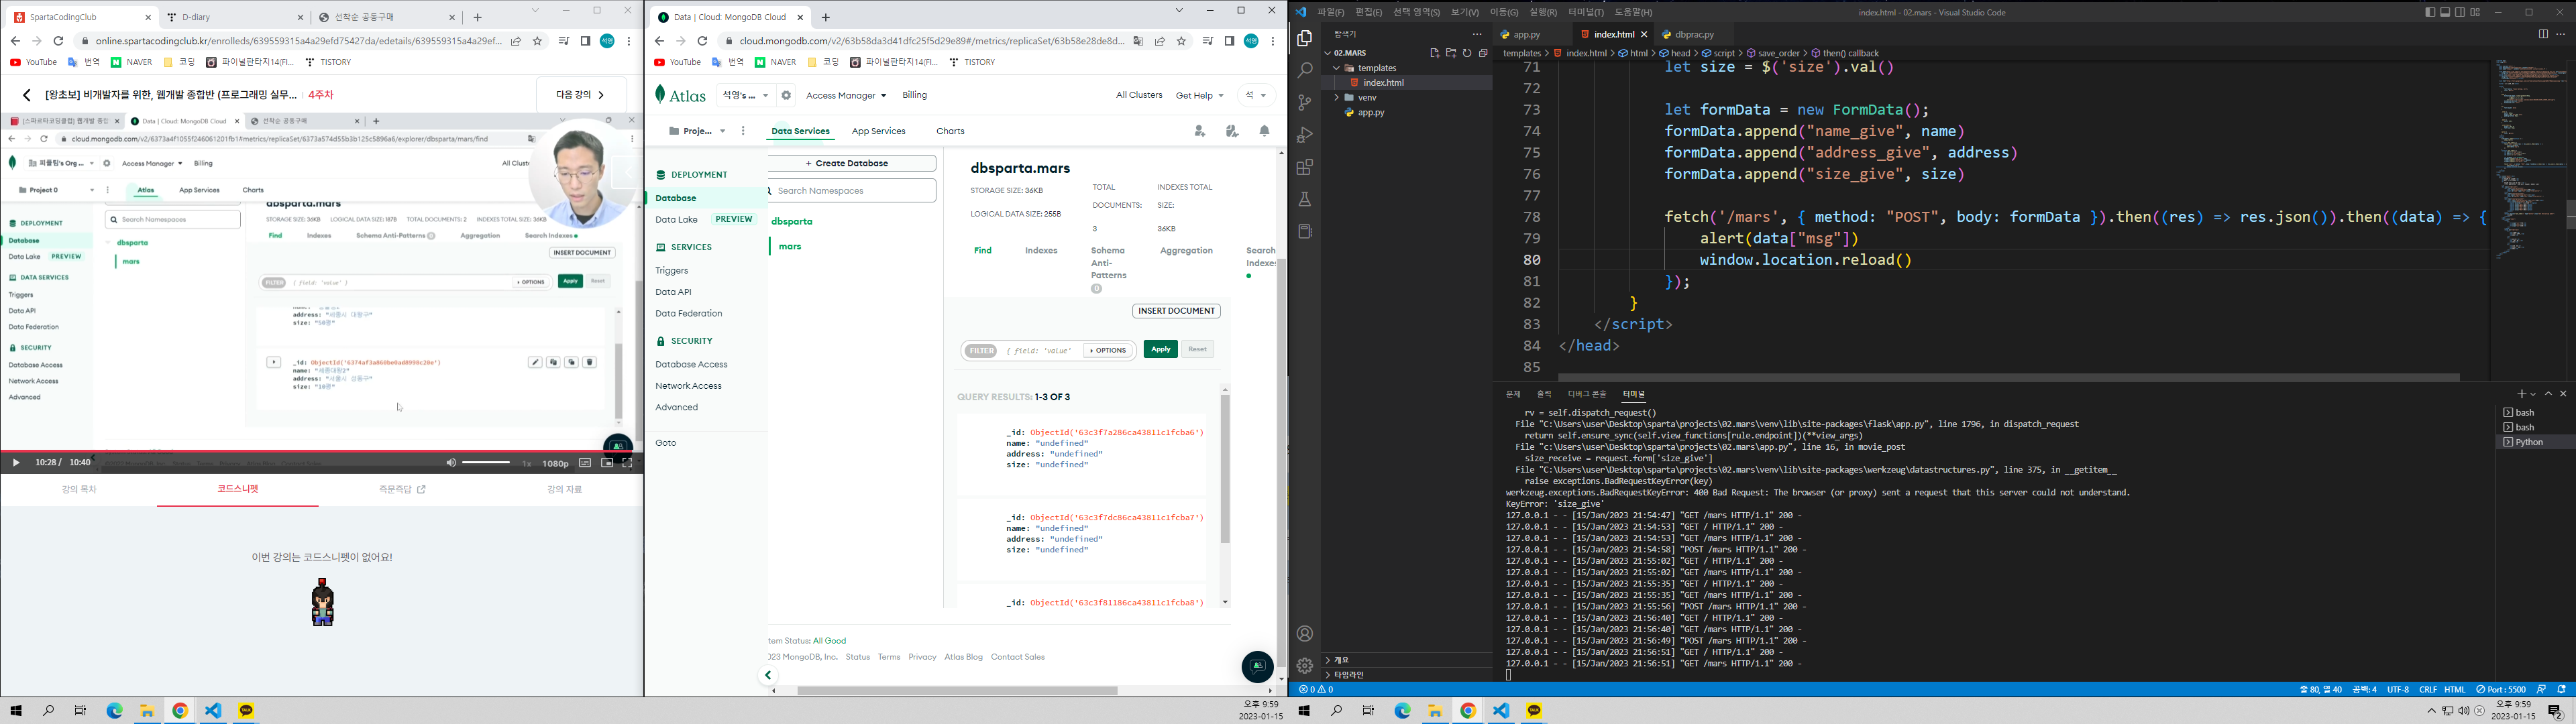Open VS Code notifications bell in status bar
The height and width of the screenshot is (724, 2576).
2561,689
